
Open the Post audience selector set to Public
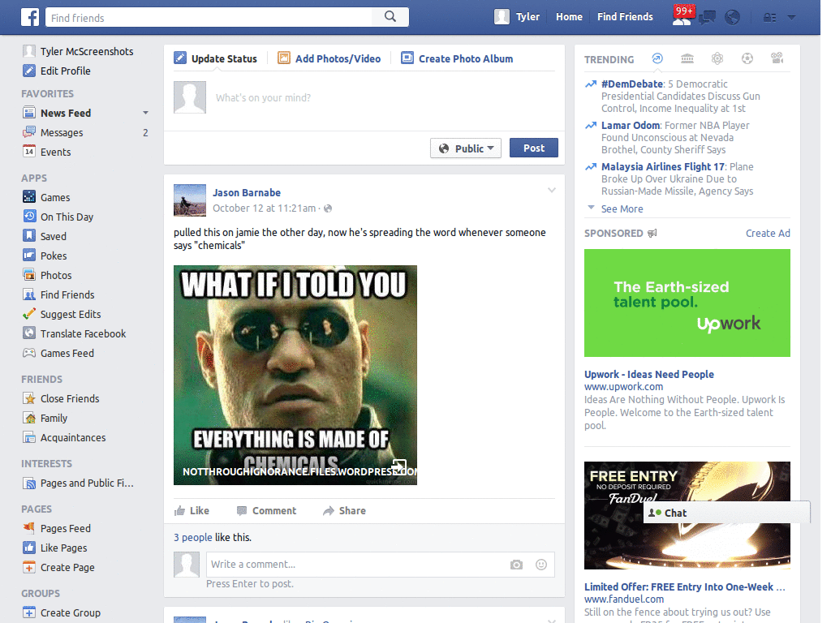465,148
